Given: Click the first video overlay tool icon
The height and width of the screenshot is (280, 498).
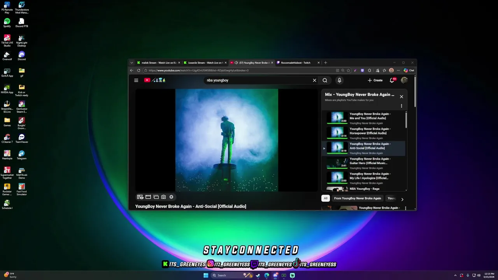Looking at the screenshot, I should [x=140, y=197].
